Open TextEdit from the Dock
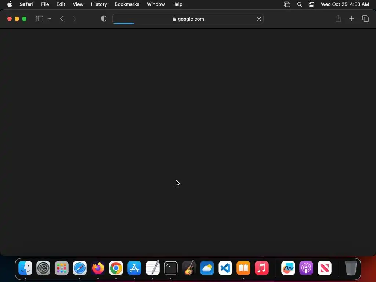 152,268
